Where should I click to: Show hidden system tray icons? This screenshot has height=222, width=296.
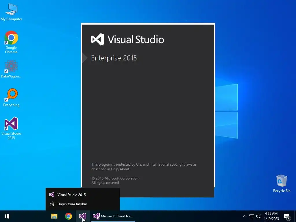pos(245,216)
